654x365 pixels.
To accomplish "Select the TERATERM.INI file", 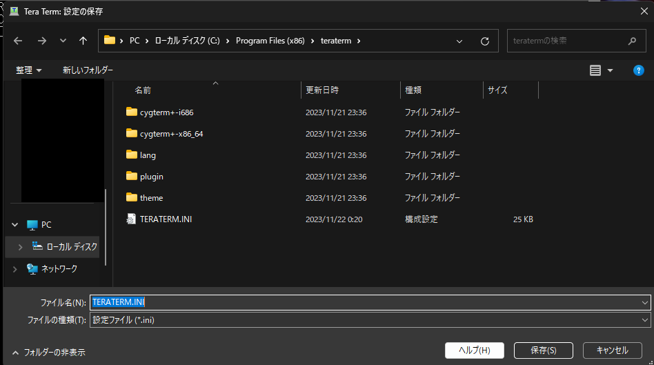I will coord(166,219).
